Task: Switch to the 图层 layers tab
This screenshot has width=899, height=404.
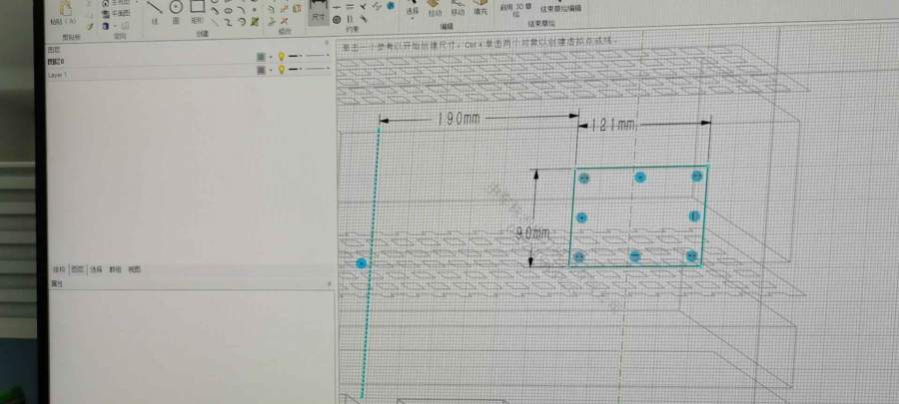Action: [77, 269]
